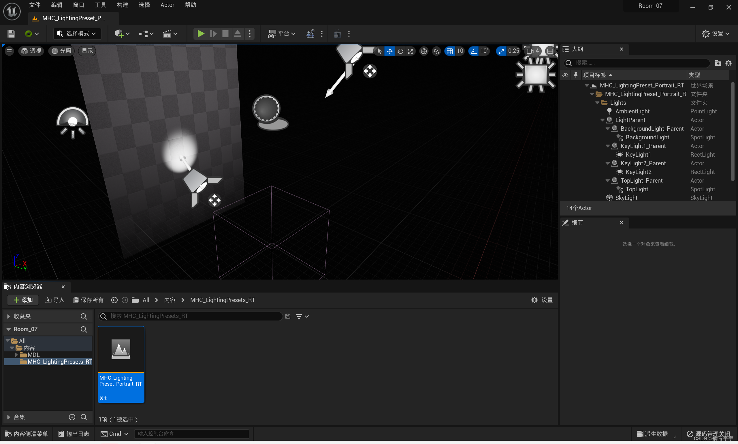
Task: Toggle grid snapping in the viewport
Action: click(449, 51)
